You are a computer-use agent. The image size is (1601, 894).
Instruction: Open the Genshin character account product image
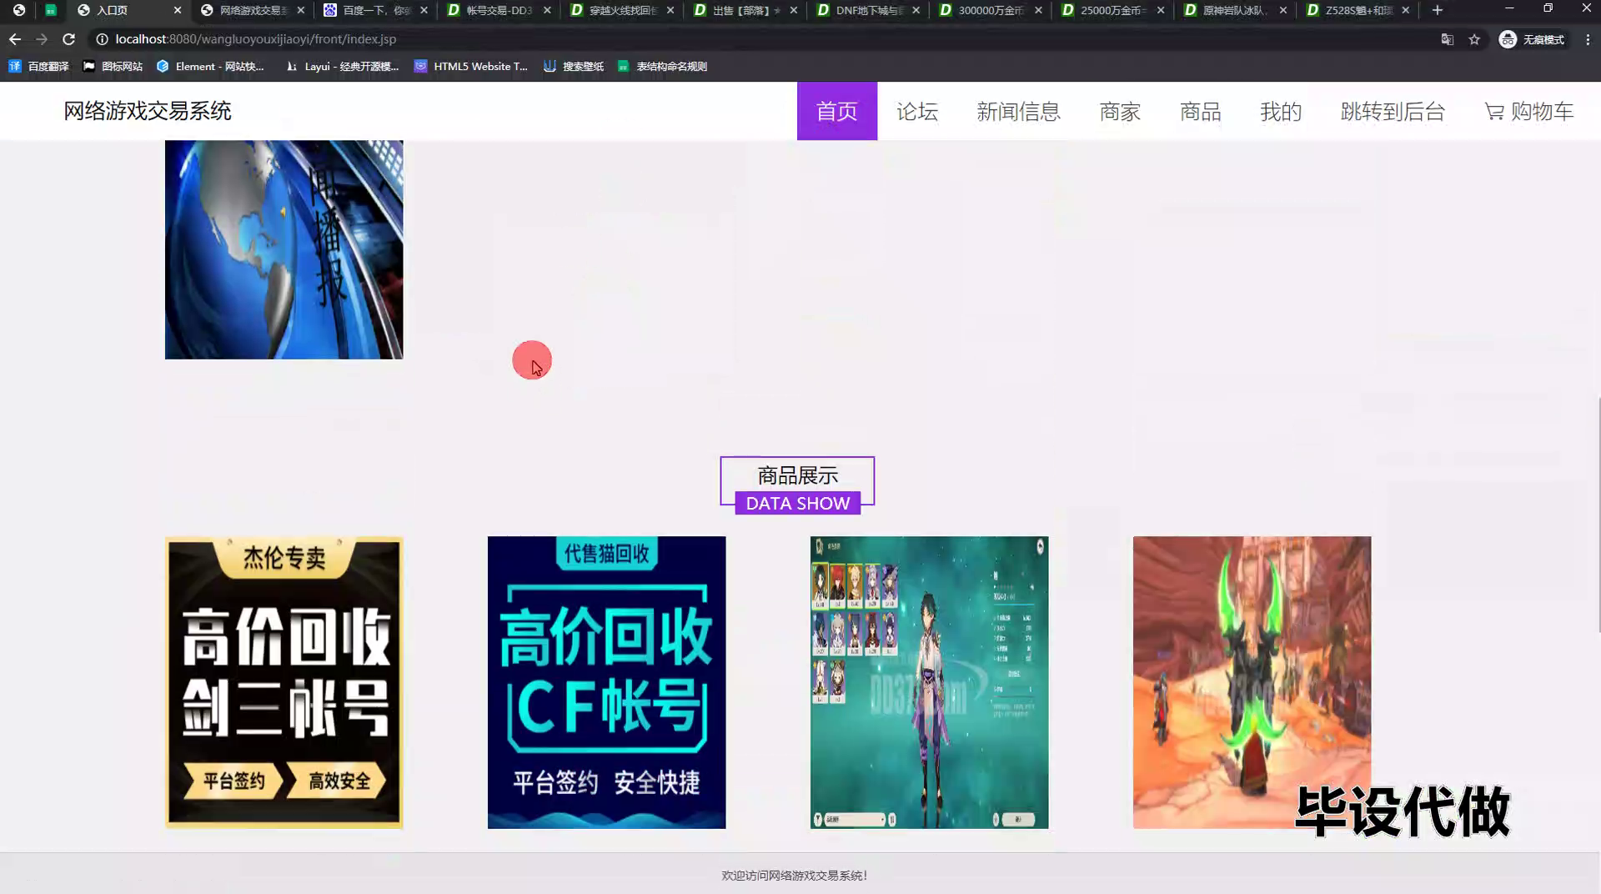click(x=929, y=682)
